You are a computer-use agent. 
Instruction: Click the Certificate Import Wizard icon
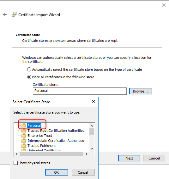coord(14,14)
